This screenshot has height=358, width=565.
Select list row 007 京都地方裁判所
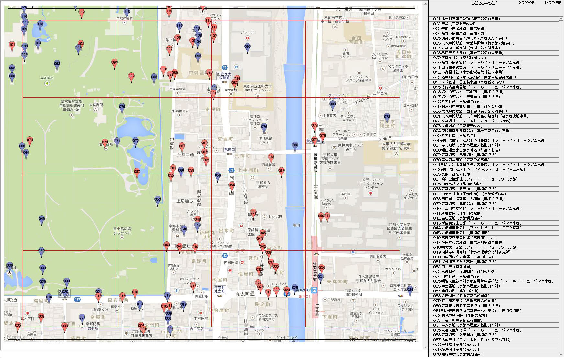tap(494, 48)
